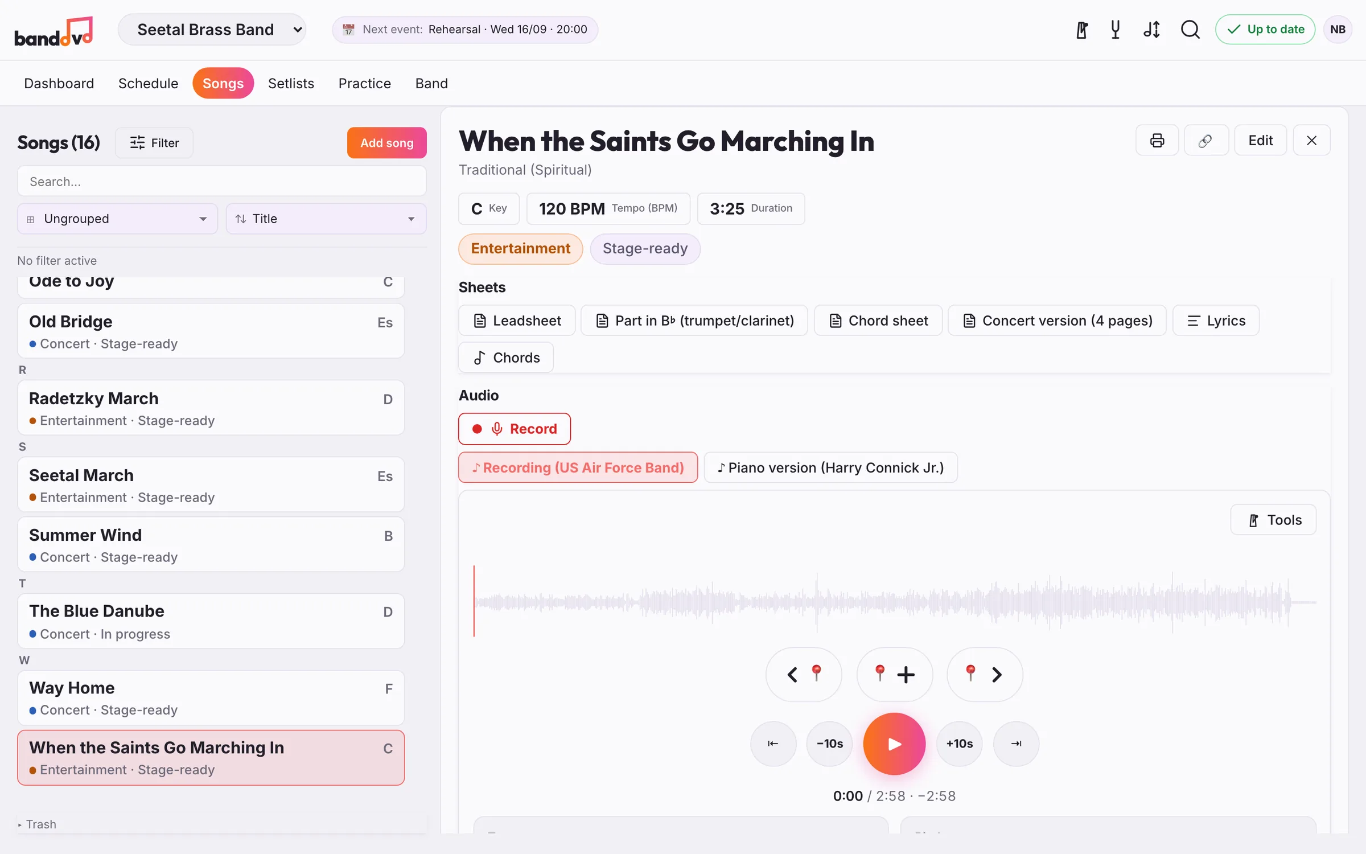Screen dimensions: 1366x854
Task: Switch to the Schedule tab
Action: (148, 83)
